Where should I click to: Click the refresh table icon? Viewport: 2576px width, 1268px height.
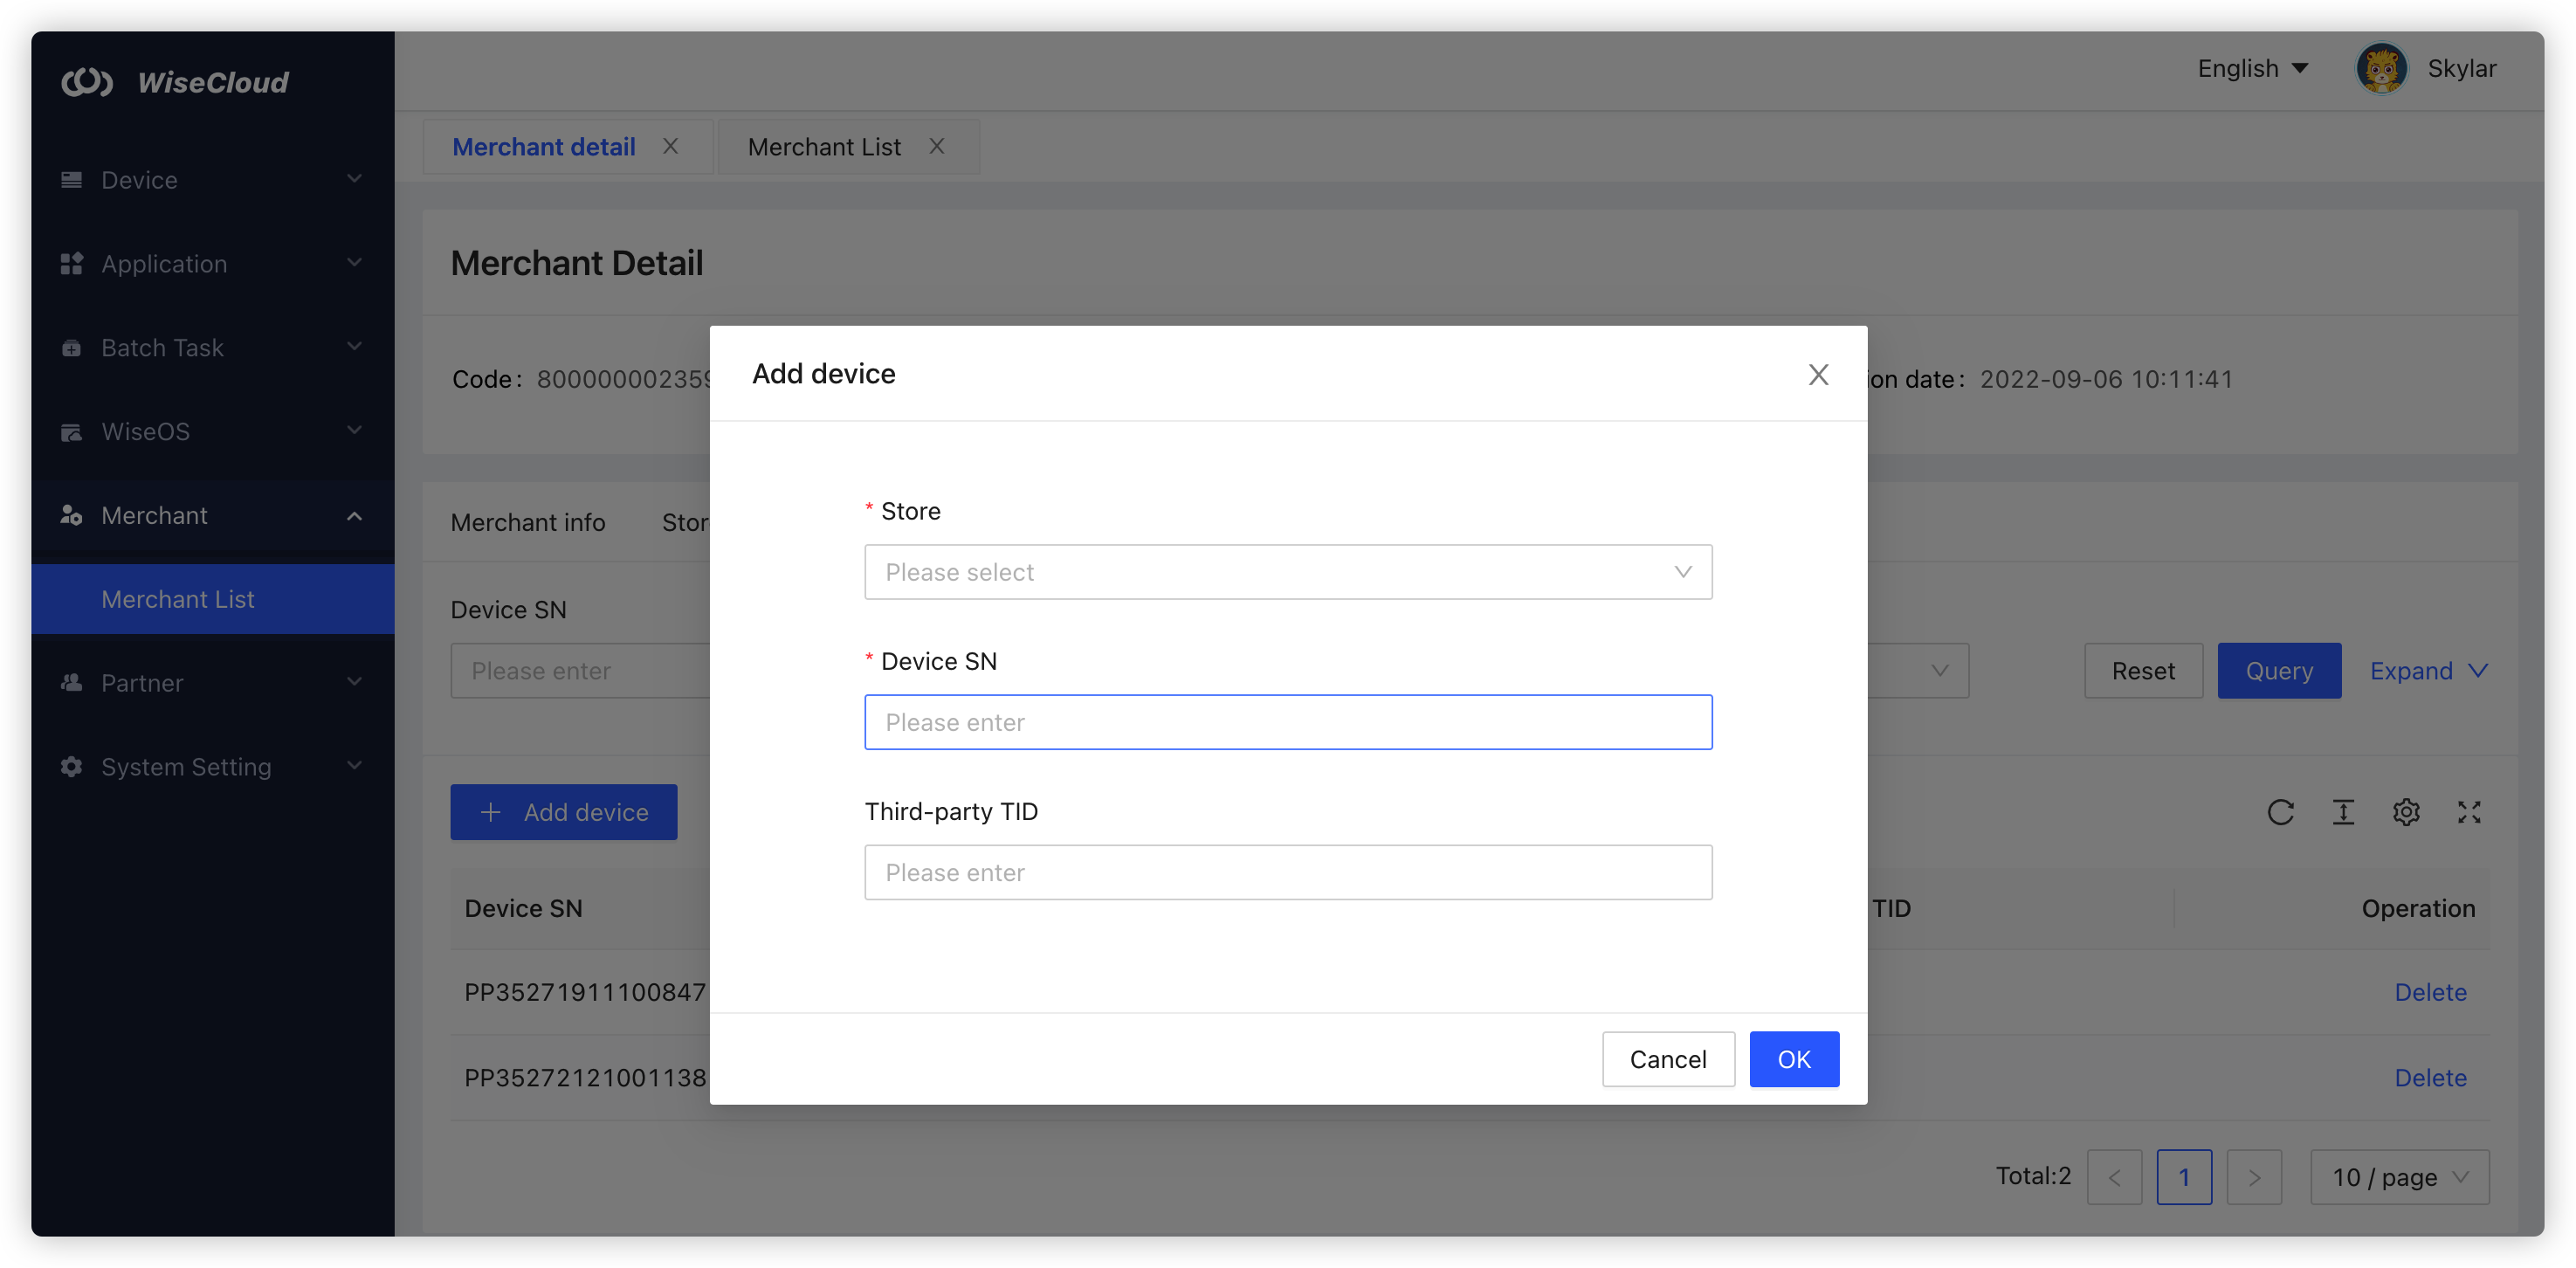point(2280,812)
